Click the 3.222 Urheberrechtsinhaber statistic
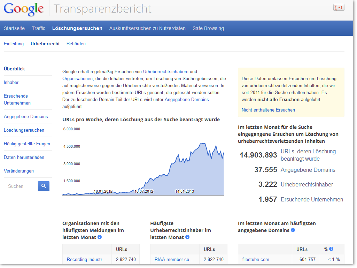The height and width of the screenshot is (268, 357). (x=268, y=184)
